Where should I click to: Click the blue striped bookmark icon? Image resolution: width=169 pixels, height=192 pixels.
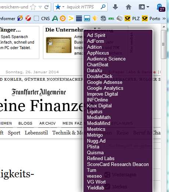click(x=79, y=18)
